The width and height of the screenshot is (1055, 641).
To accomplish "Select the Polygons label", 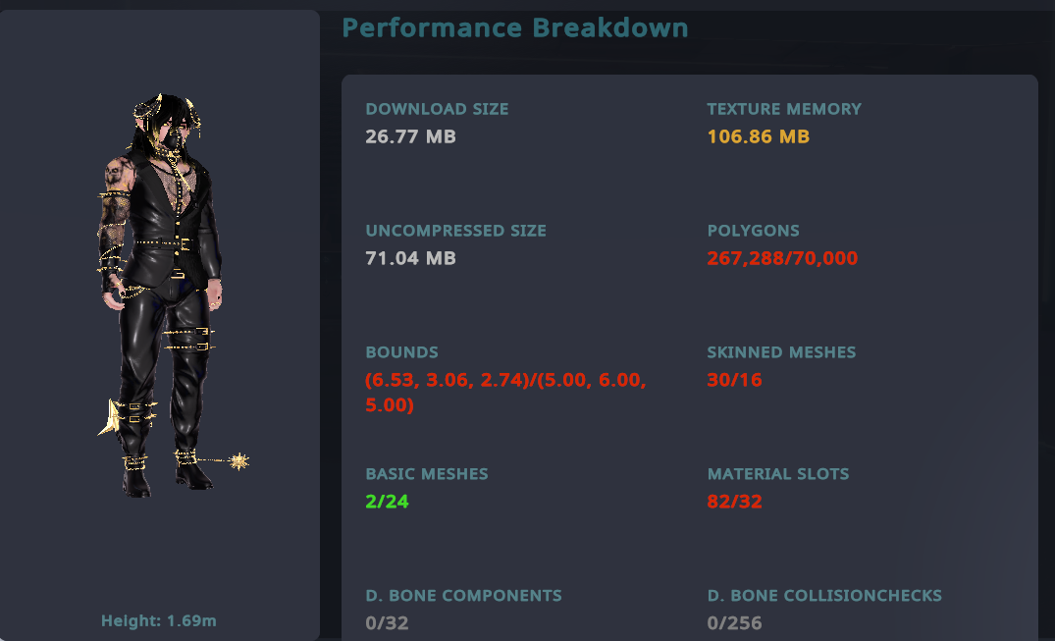I will 753,231.
